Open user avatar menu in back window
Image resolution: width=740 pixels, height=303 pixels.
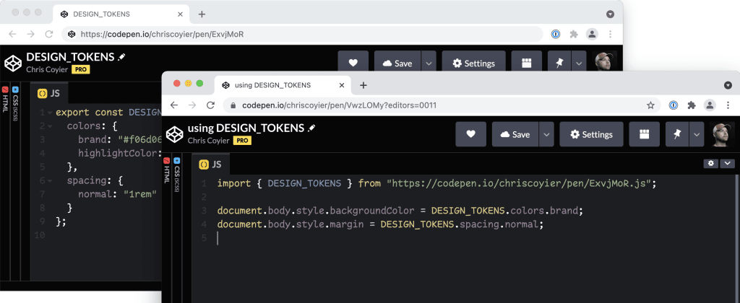coord(604,62)
